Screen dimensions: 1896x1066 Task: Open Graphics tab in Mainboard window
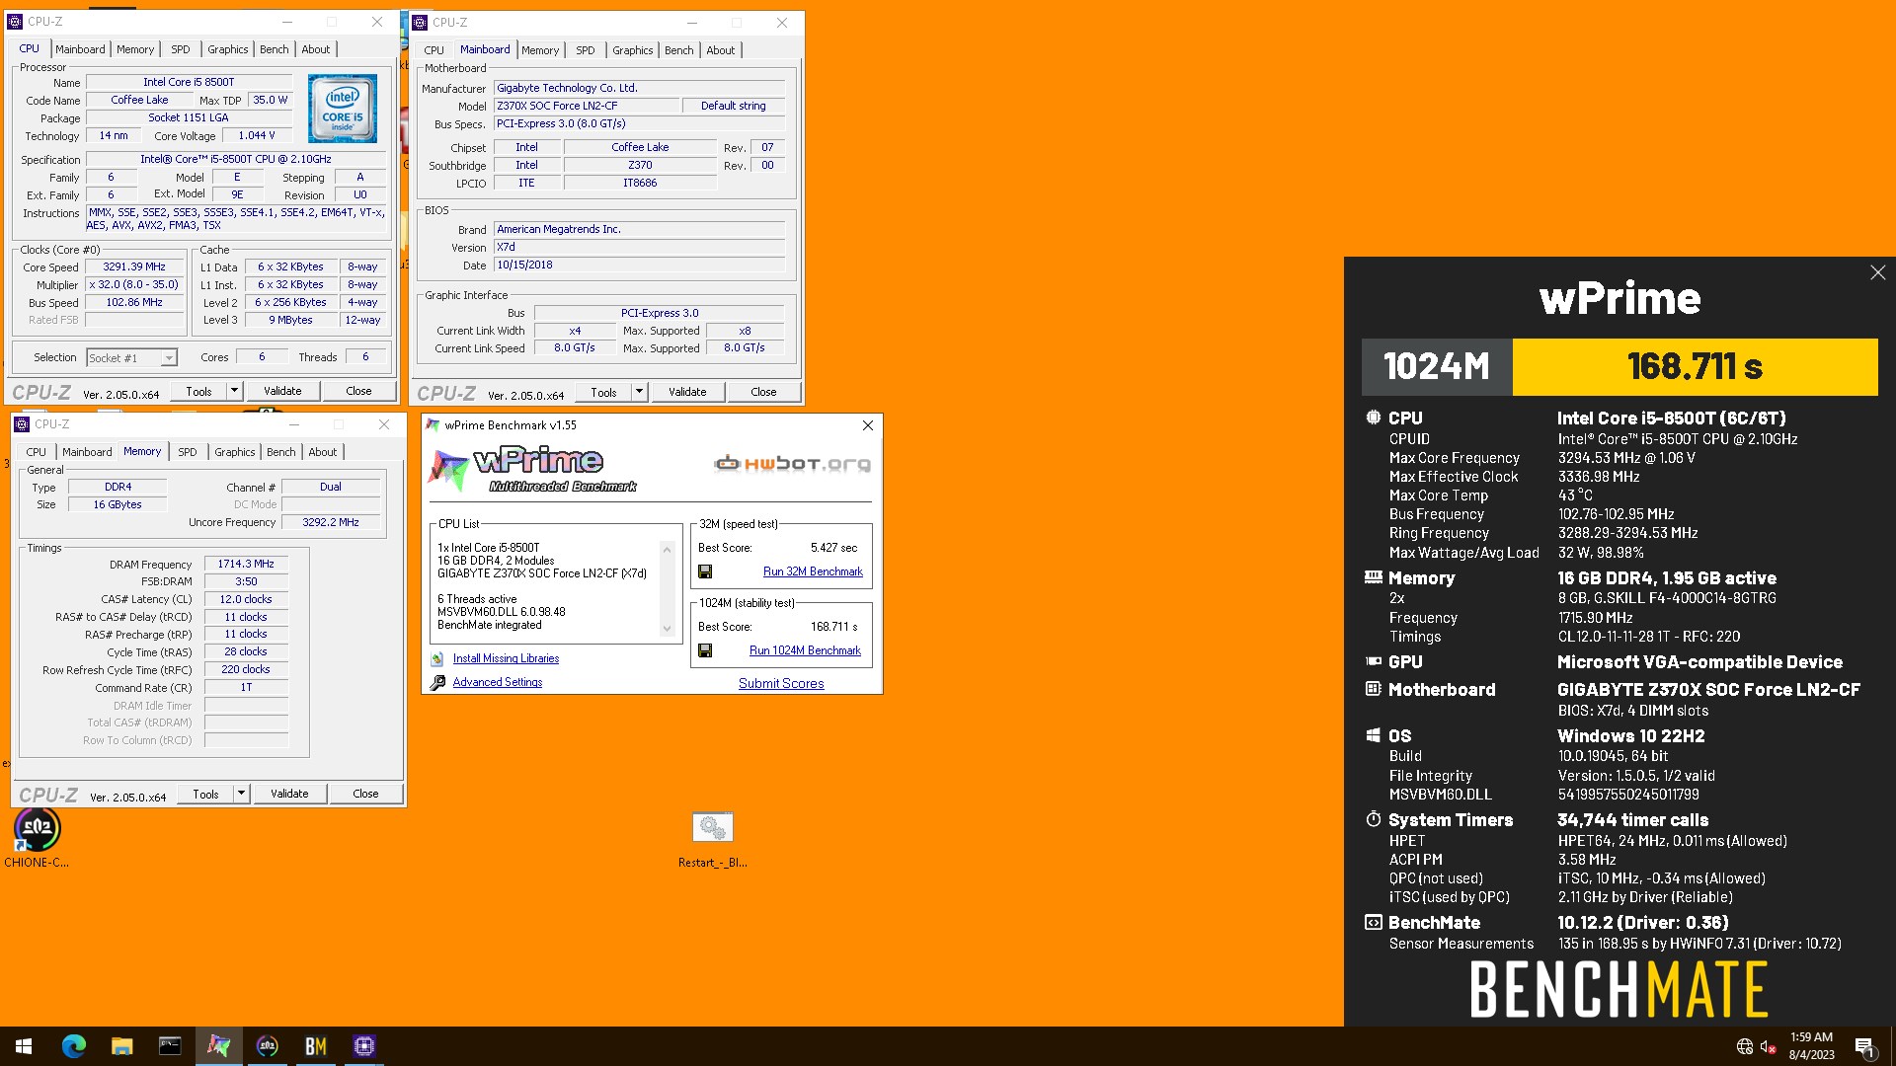coord(632,50)
